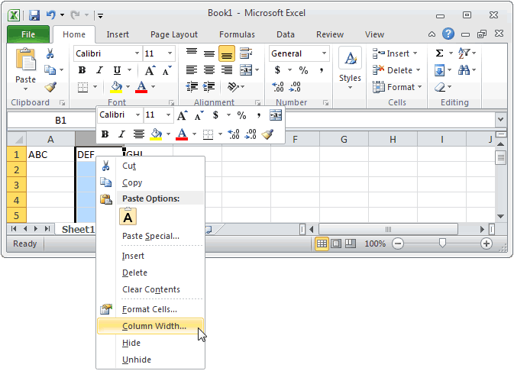Image resolution: width=514 pixels, height=371 pixels.
Task: Toggle Italic in the ribbon Font group
Action: point(99,70)
